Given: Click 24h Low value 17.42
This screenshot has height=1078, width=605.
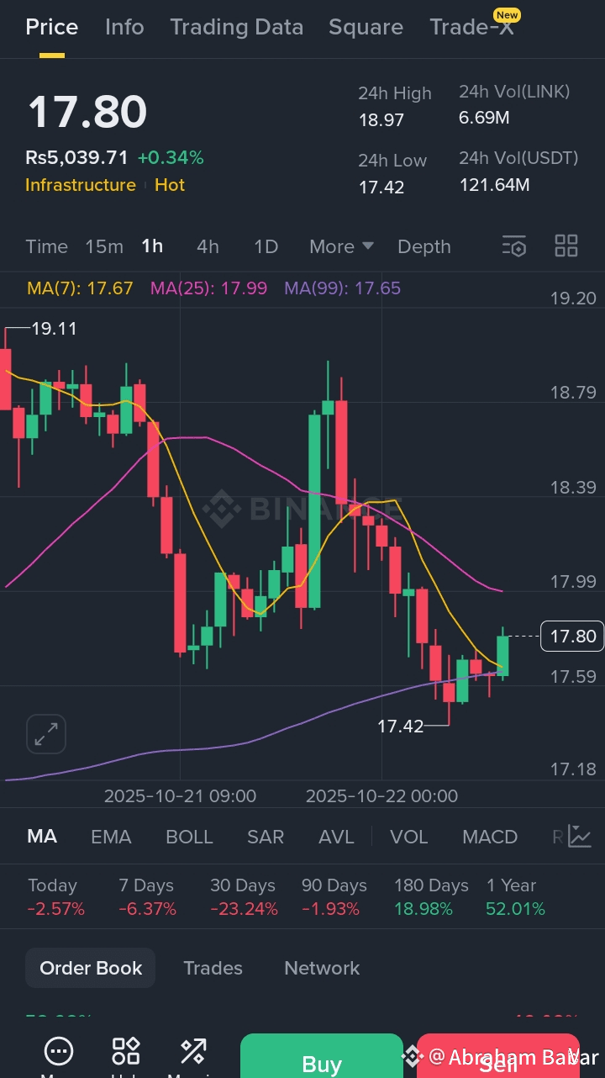Looking at the screenshot, I should tap(381, 187).
